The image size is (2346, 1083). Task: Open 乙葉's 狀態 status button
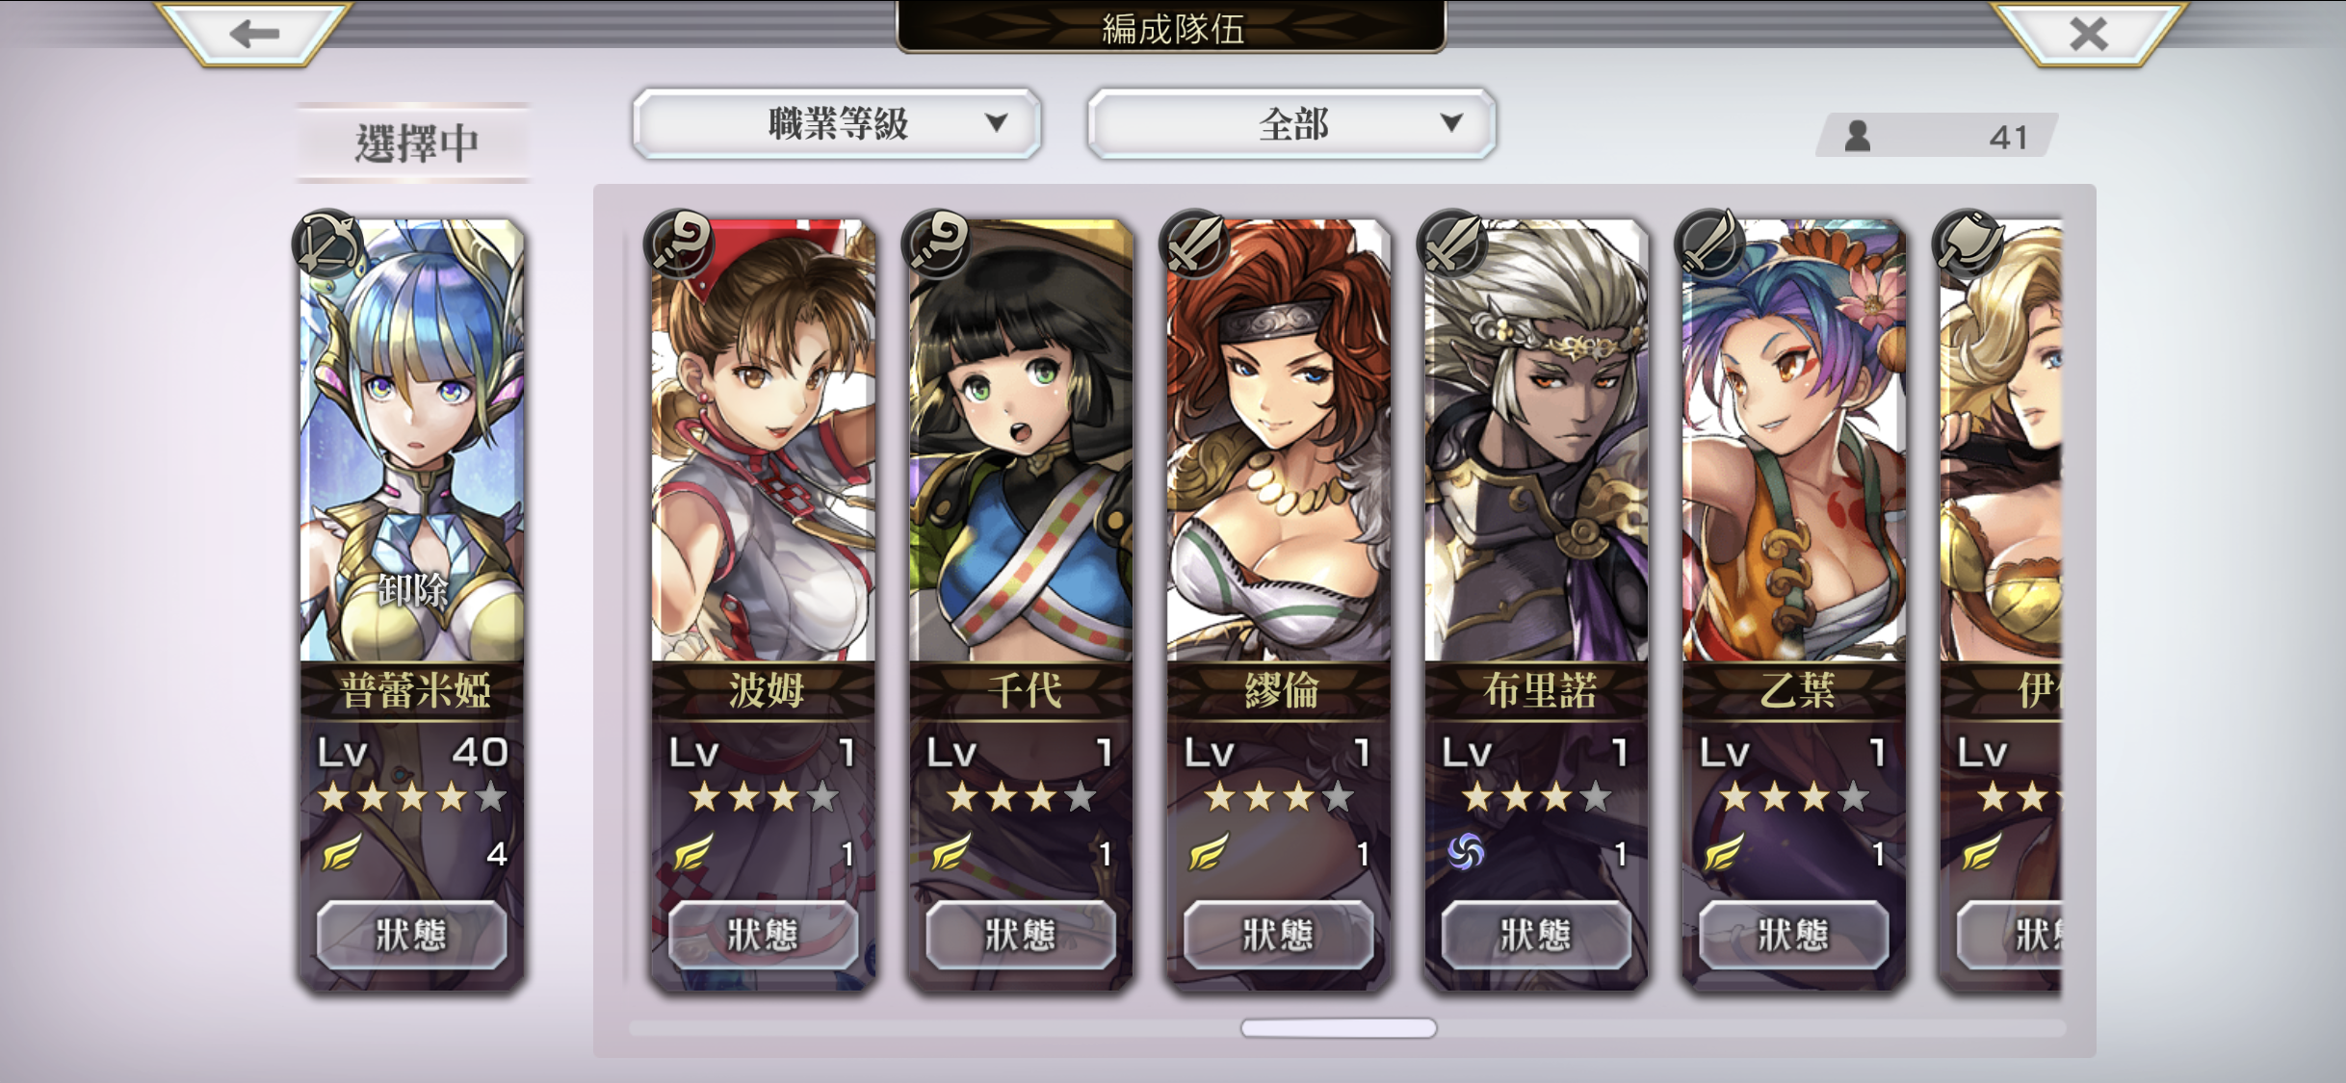pyautogui.click(x=1793, y=935)
